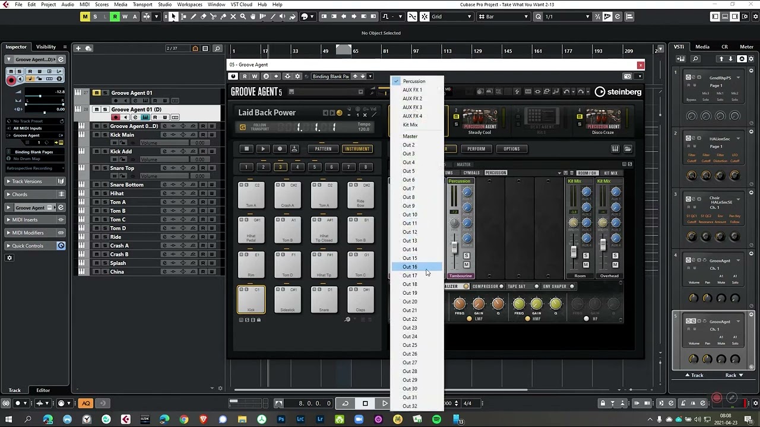Toggle global Mute M button

[85, 17]
